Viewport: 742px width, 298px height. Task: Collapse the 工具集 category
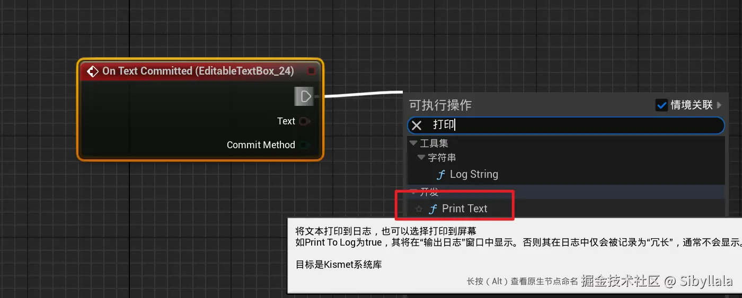(413, 143)
